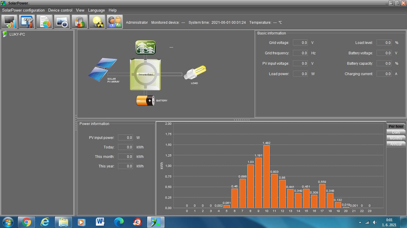Click the photo with clock toolbar icon
The height and width of the screenshot is (228, 407).
click(62, 22)
